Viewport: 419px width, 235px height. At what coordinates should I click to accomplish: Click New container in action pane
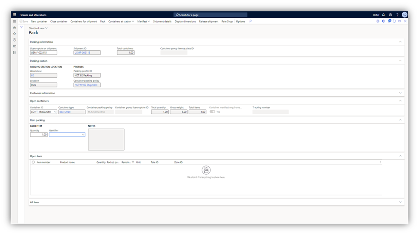[x=39, y=22]
